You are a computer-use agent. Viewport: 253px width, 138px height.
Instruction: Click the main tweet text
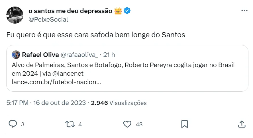[x=96, y=35]
